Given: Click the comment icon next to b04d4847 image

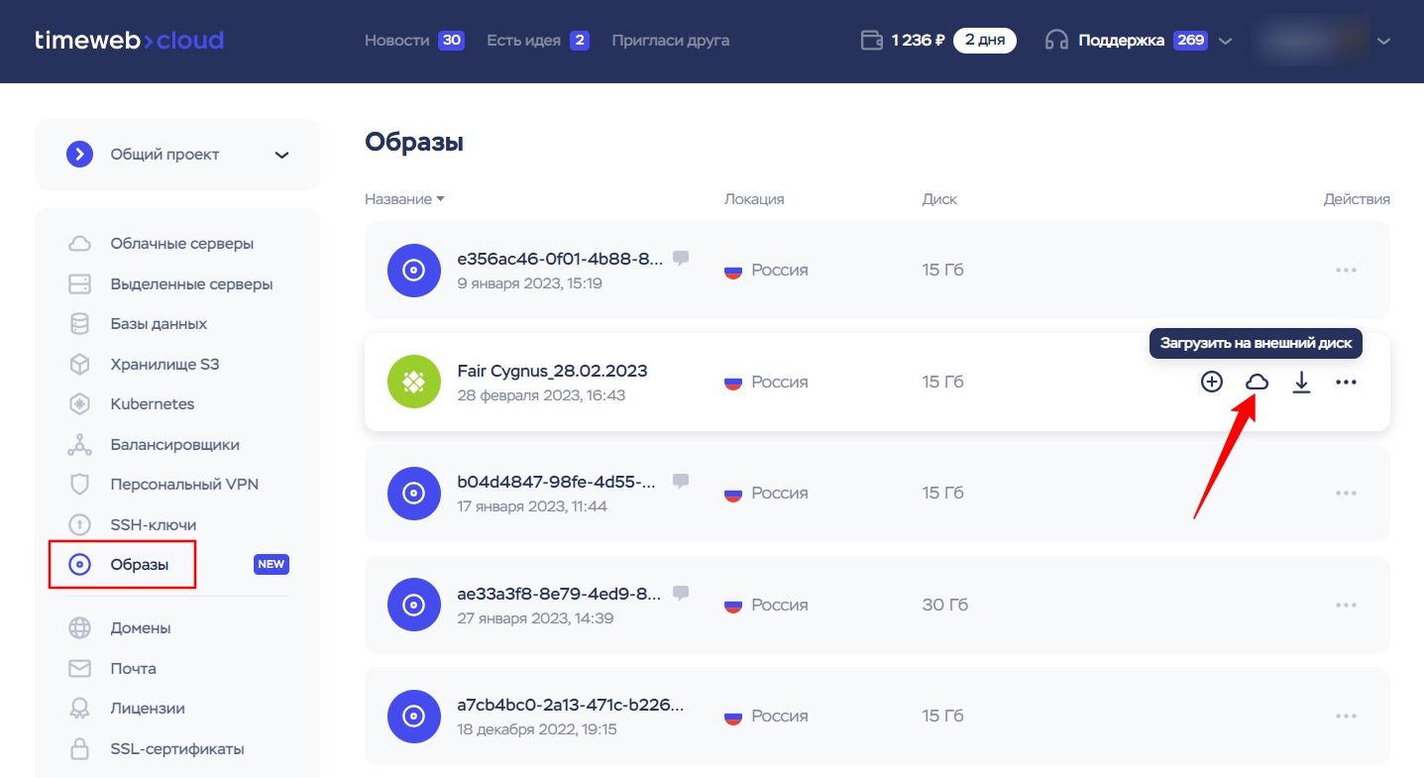Looking at the screenshot, I should coord(681,481).
